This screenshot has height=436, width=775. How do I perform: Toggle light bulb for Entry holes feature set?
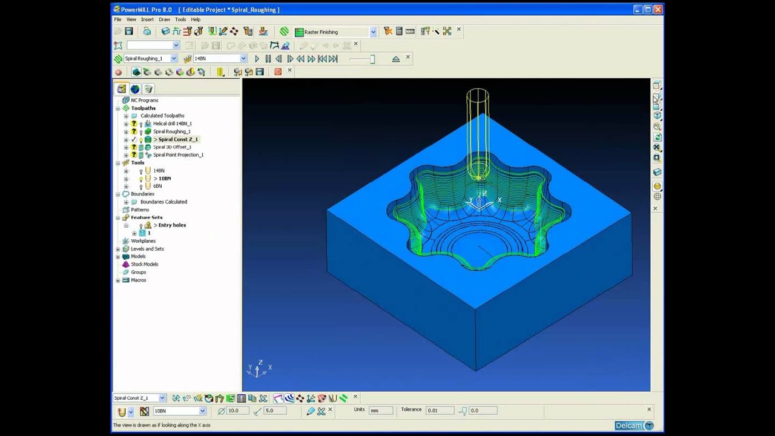141,225
